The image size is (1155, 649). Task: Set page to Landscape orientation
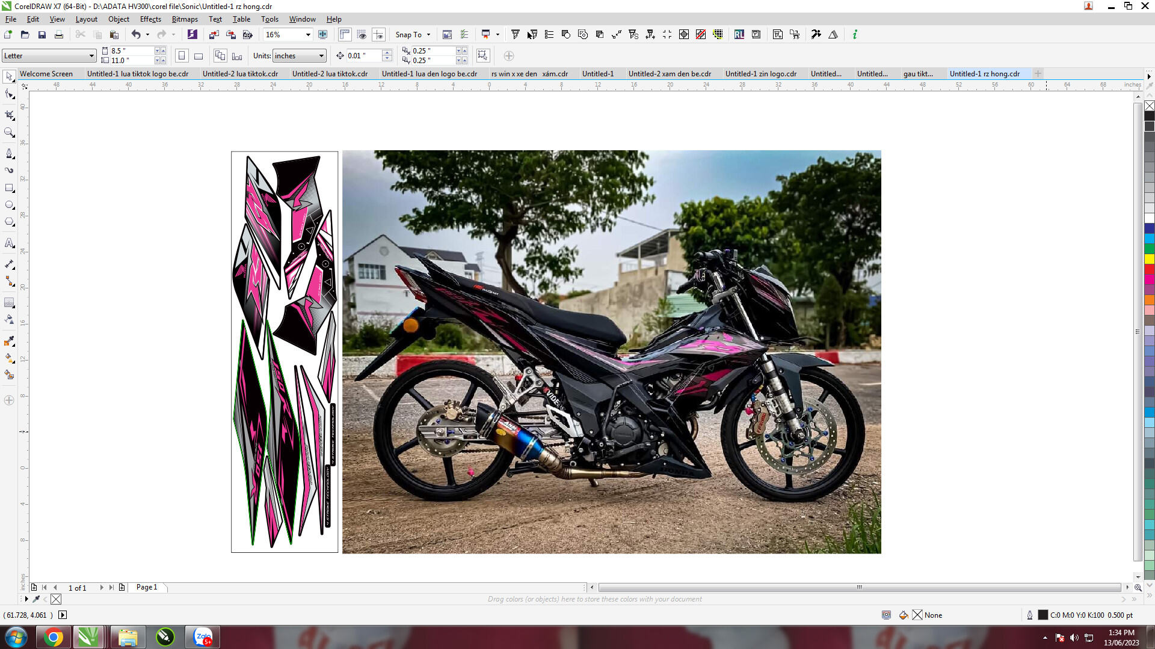pos(199,56)
